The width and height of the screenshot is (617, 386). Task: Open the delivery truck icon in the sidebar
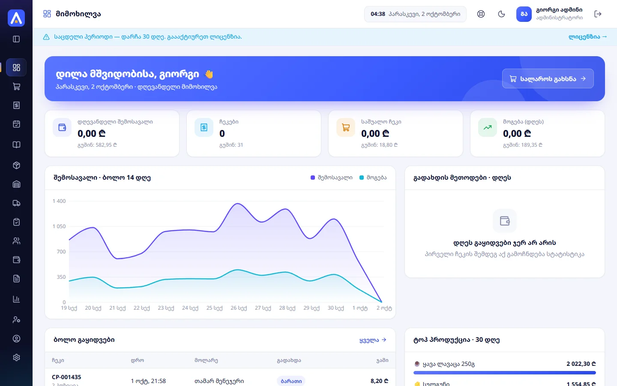pyautogui.click(x=16, y=203)
